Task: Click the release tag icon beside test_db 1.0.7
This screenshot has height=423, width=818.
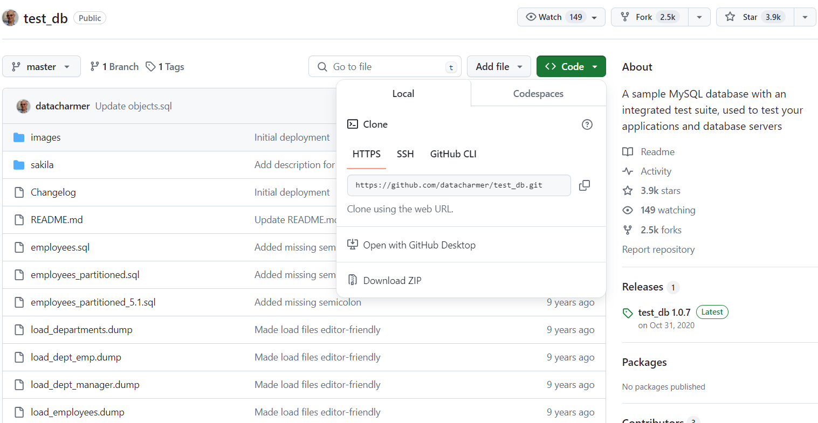Action: click(x=628, y=313)
